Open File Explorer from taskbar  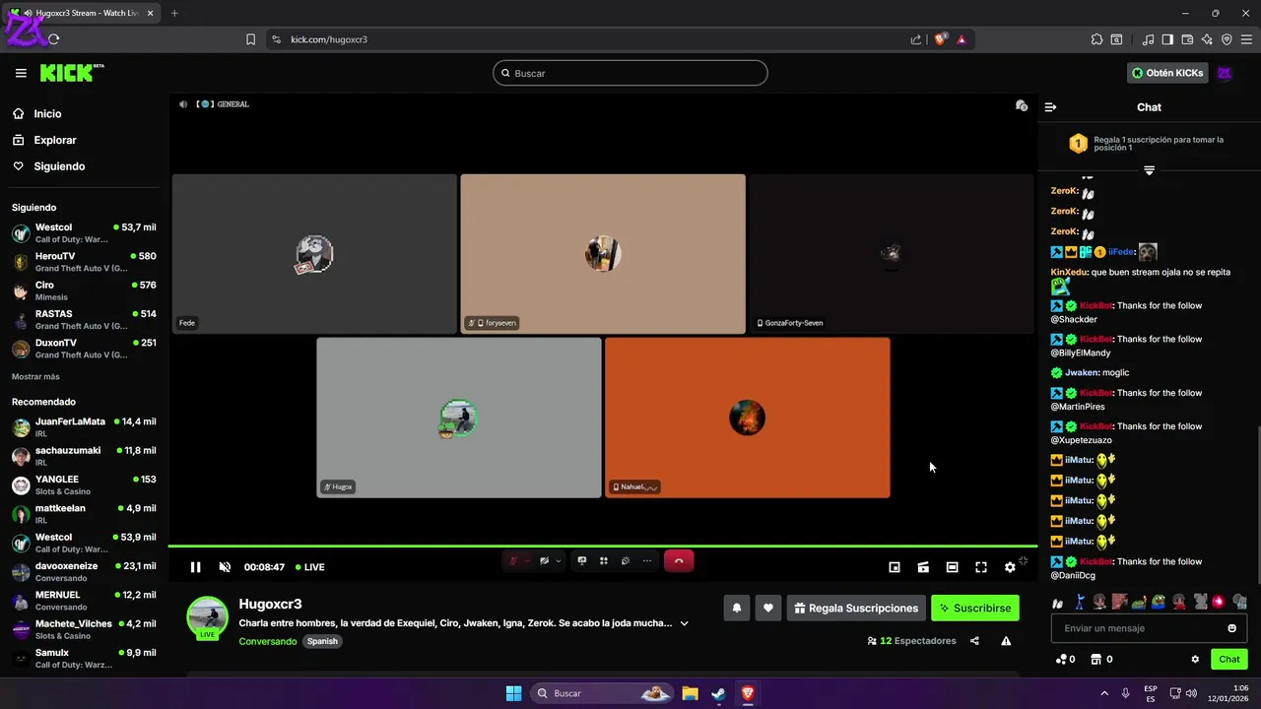(690, 693)
